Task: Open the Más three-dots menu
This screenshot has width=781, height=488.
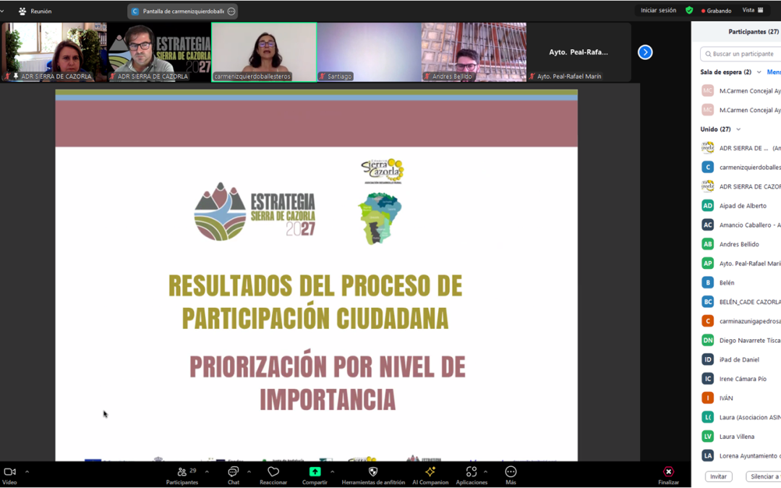Action: [511, 472]
